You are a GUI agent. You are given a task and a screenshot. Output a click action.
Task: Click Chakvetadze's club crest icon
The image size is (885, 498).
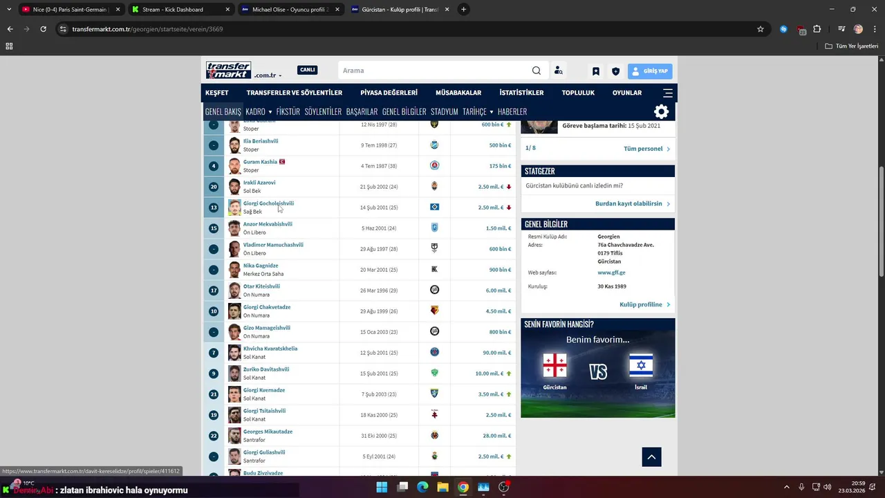tap(434, 311)
